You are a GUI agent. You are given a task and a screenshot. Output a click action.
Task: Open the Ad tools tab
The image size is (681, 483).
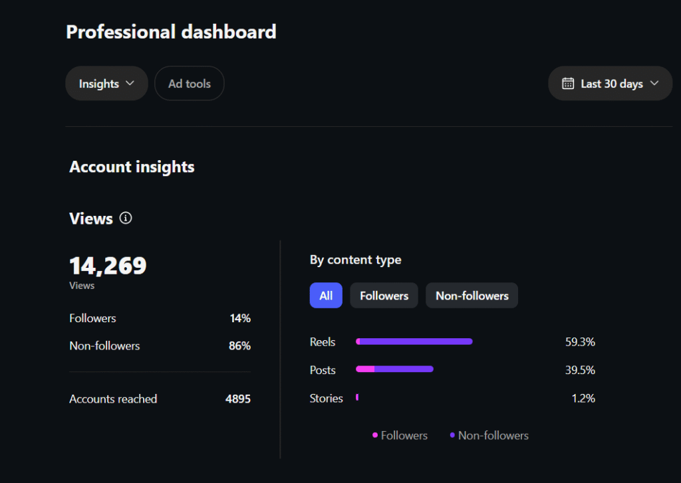pyautogui.click(x=189, y=84)
